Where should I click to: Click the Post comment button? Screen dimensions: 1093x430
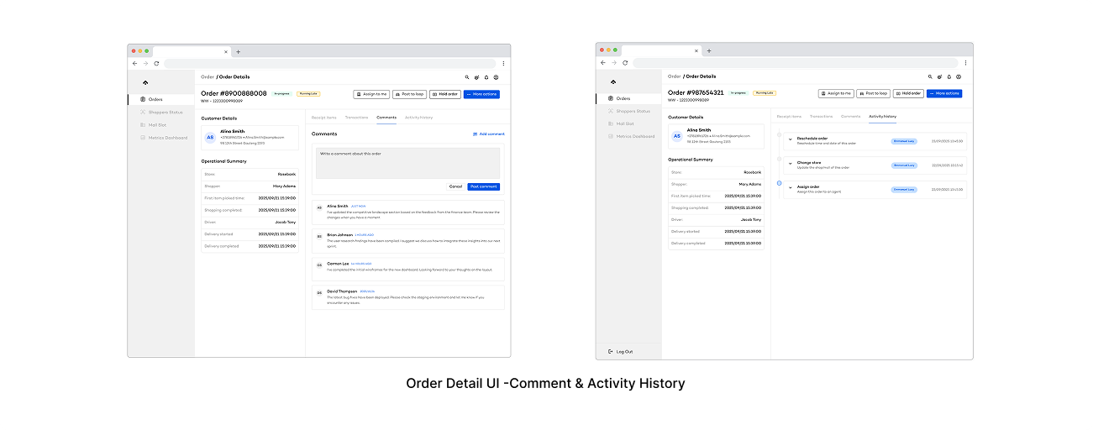(x=483, y=186)
